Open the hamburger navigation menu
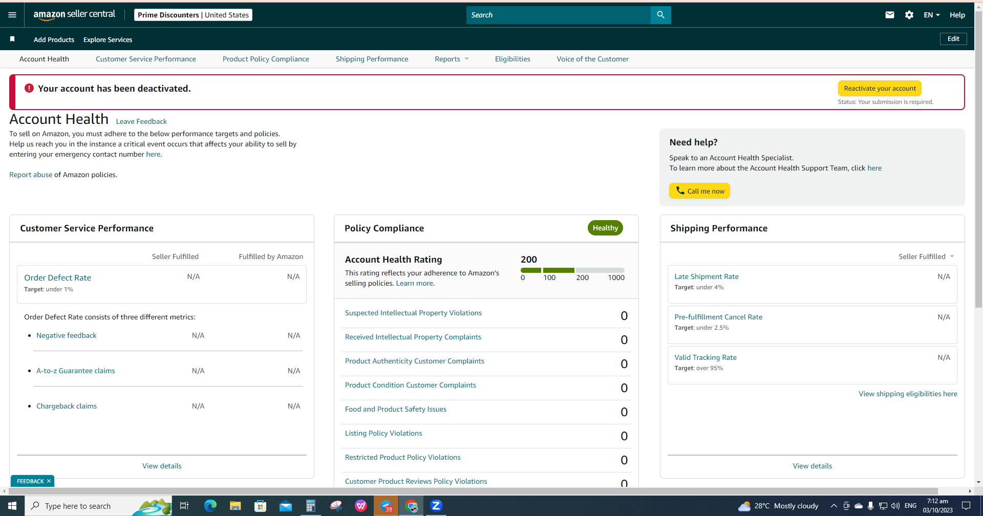 pos(12,15)
